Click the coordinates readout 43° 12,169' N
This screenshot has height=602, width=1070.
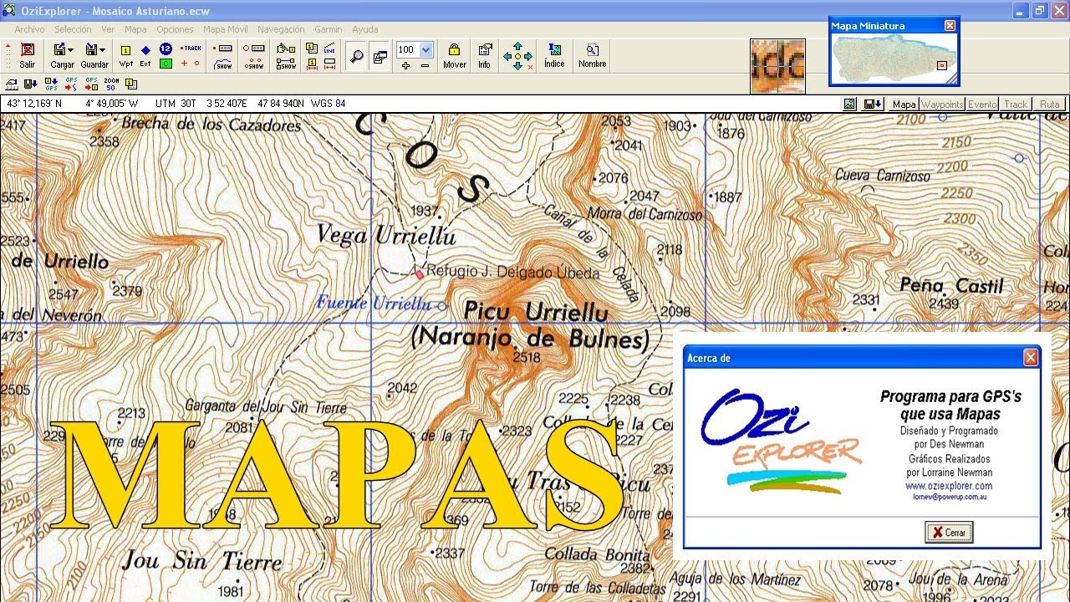coord(34,104)
